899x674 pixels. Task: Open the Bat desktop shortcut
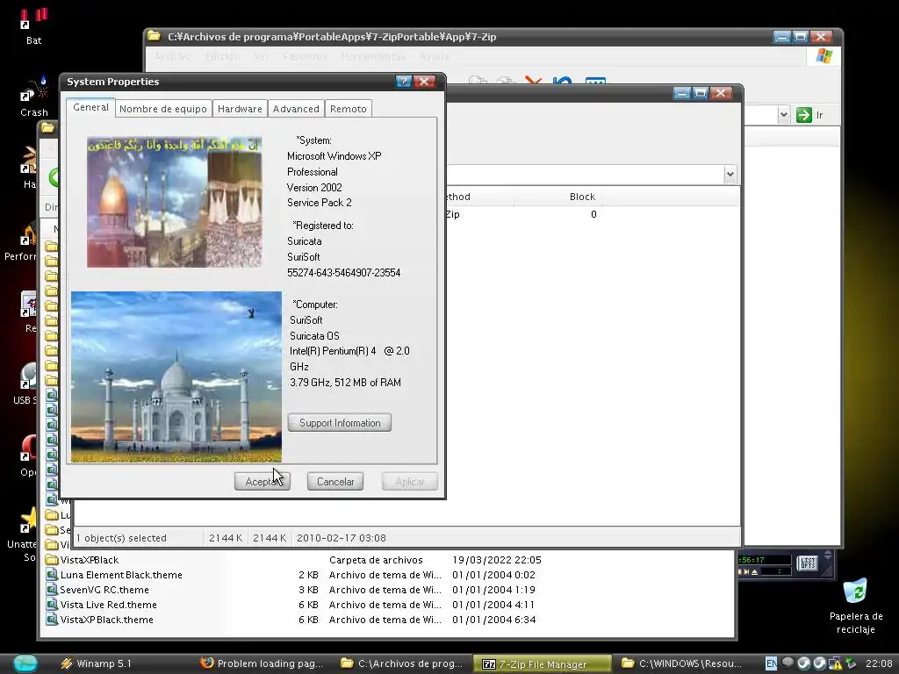[x=33, y=25]
